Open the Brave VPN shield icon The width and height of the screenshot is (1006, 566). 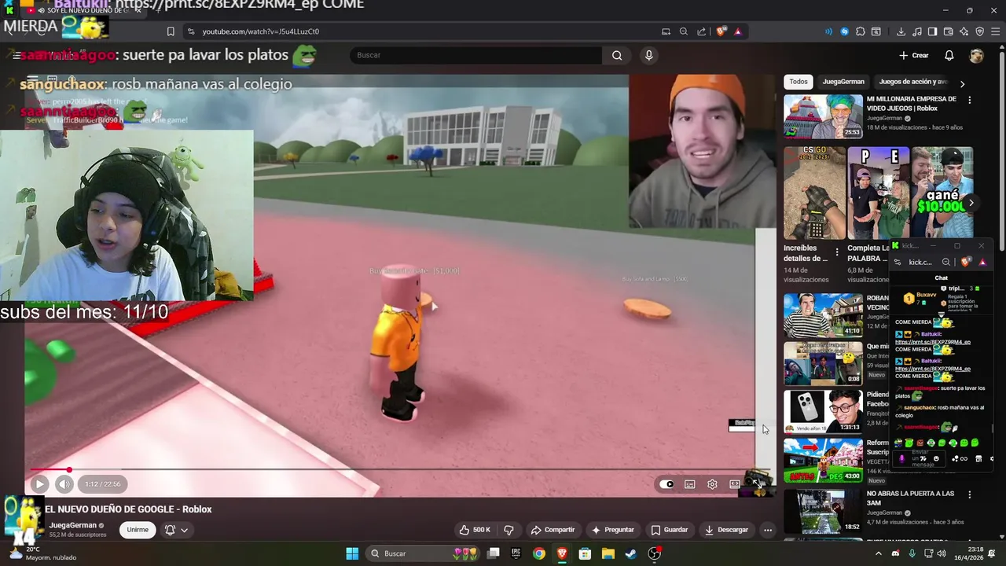pos(980,31)
